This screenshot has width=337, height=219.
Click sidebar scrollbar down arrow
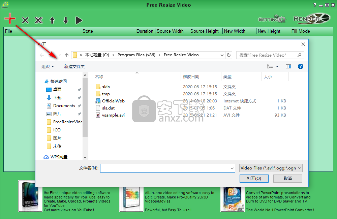pos(85,157)
